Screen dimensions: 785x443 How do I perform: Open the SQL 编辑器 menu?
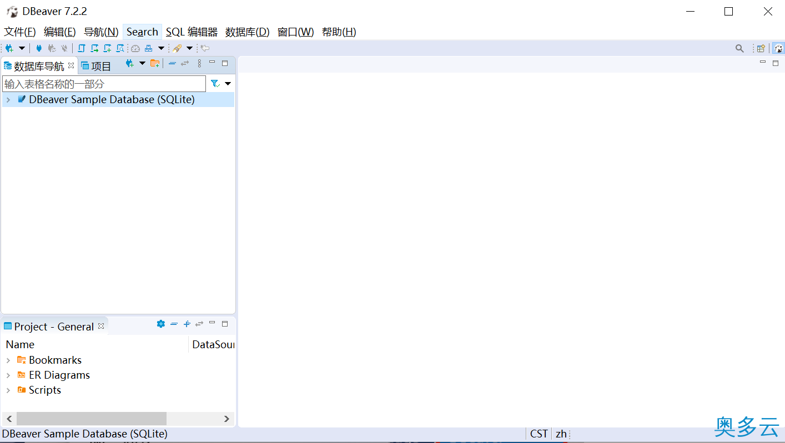[x=192, y=32]
